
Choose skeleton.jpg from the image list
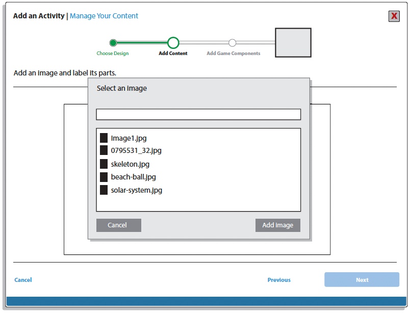coord(130,164)
